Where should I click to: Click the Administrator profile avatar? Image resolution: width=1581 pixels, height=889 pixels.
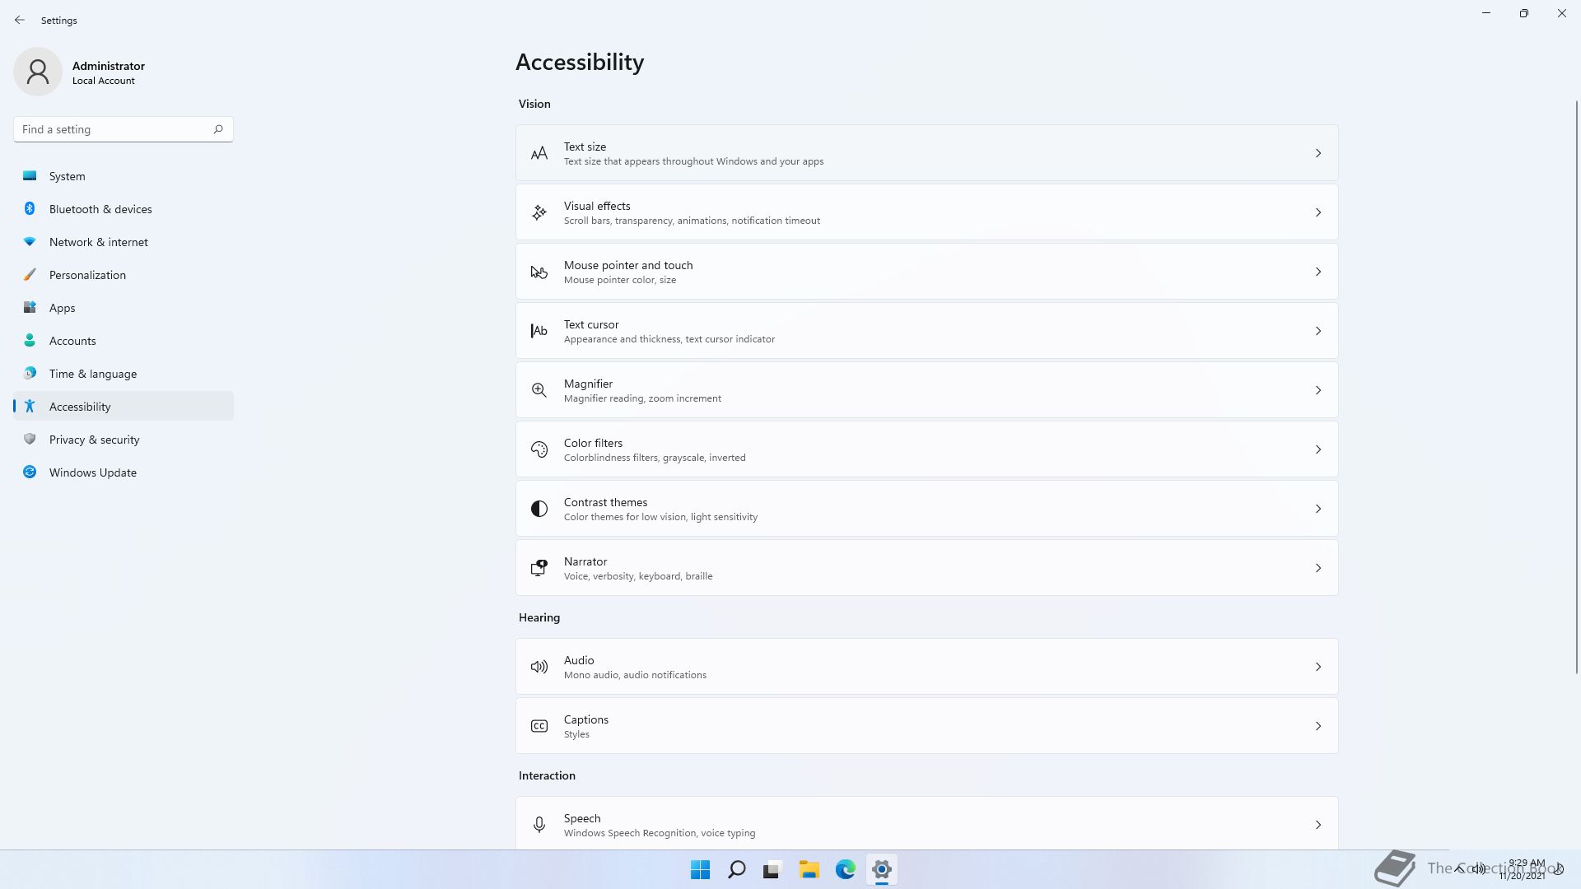pos(38,72)
